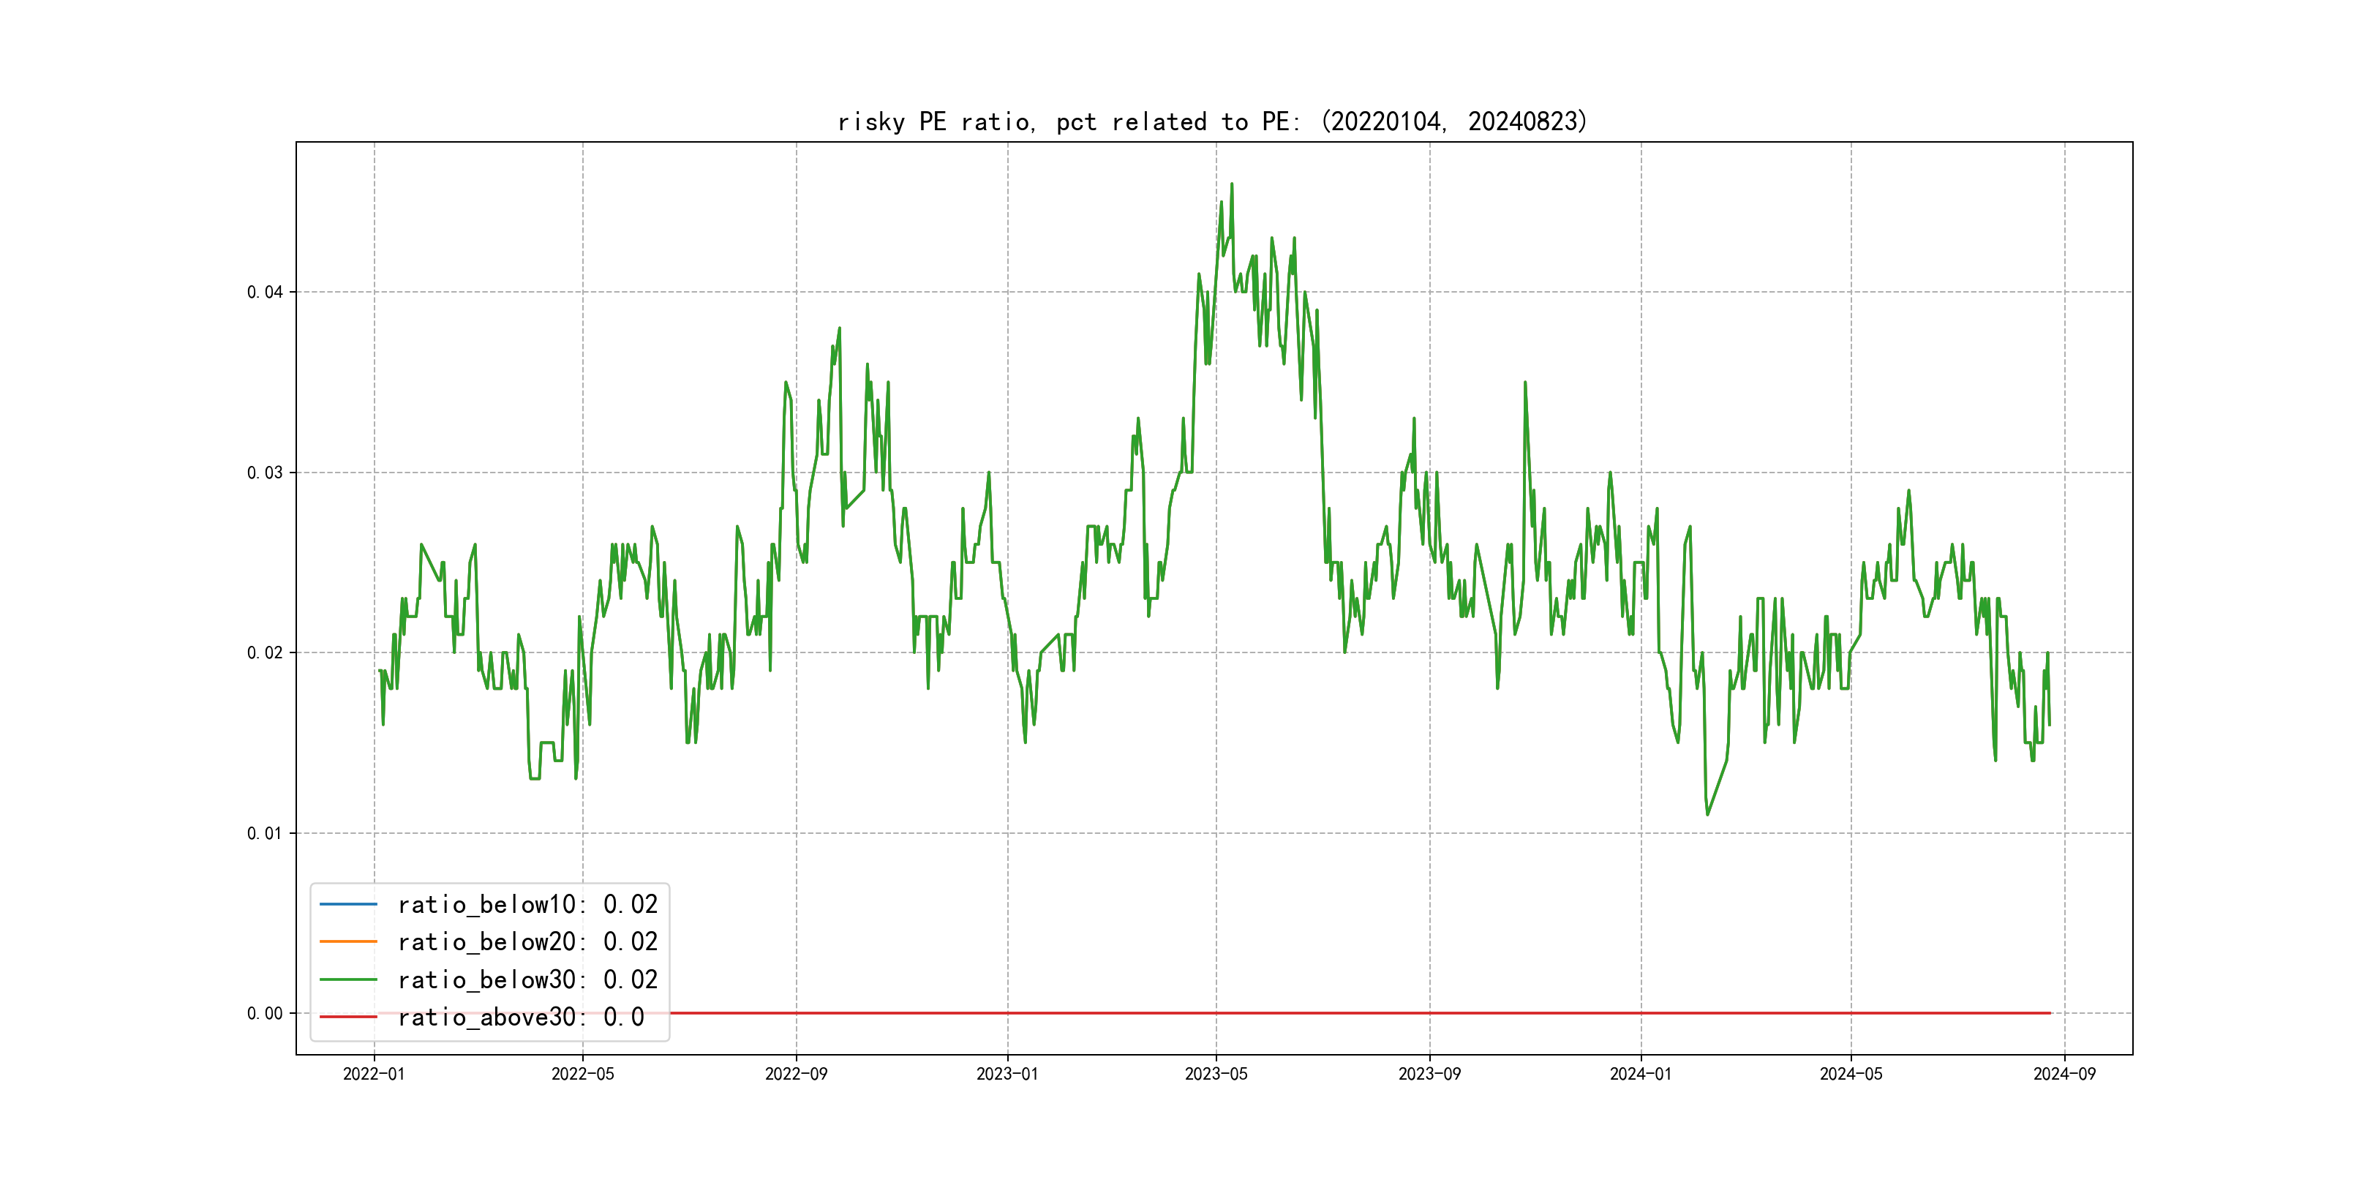Click the 0.01 y-axis tick label
Screen dimensions: 2370x1185
point(265,834)
